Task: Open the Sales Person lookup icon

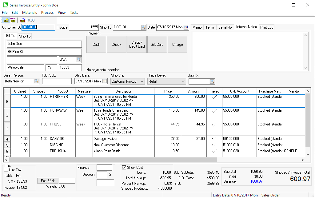Action: coord(36,81)
